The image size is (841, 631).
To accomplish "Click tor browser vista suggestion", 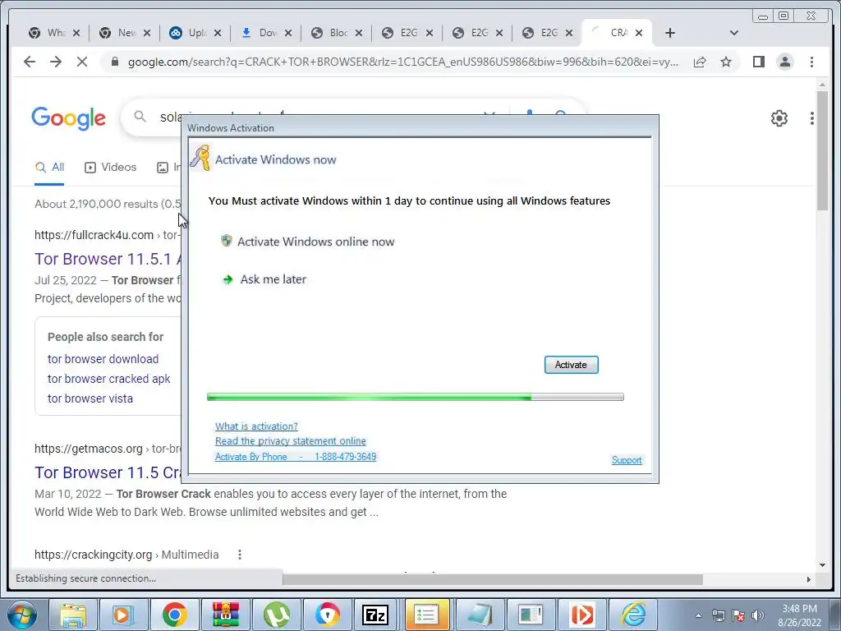I will (x=90, y=398).
